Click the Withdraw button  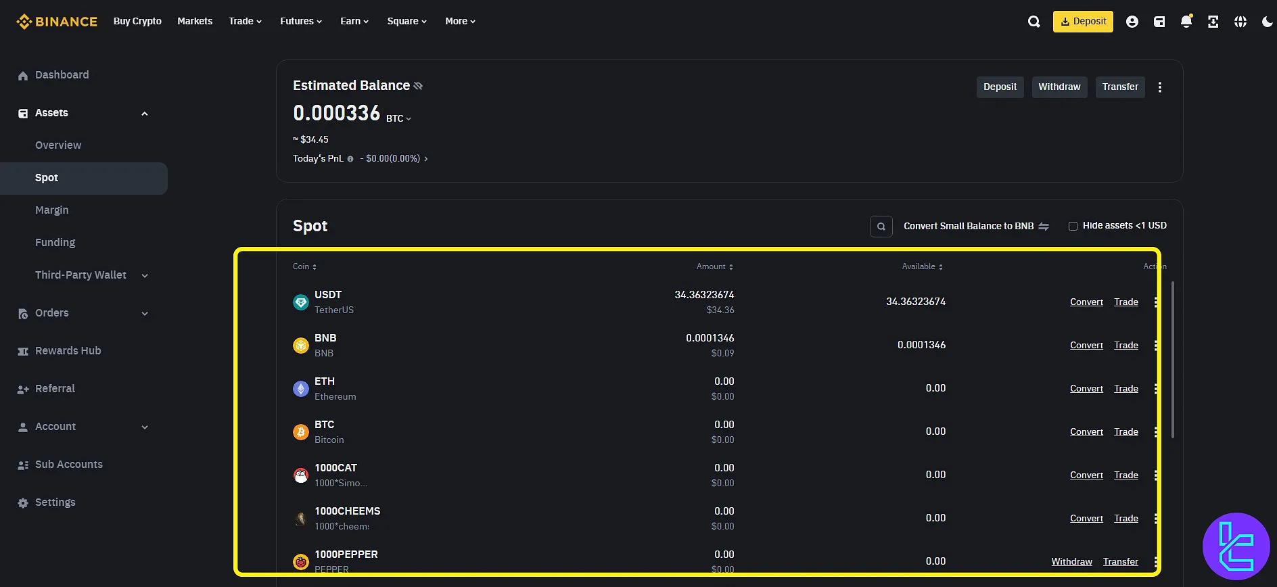[x=1059, y=87]
